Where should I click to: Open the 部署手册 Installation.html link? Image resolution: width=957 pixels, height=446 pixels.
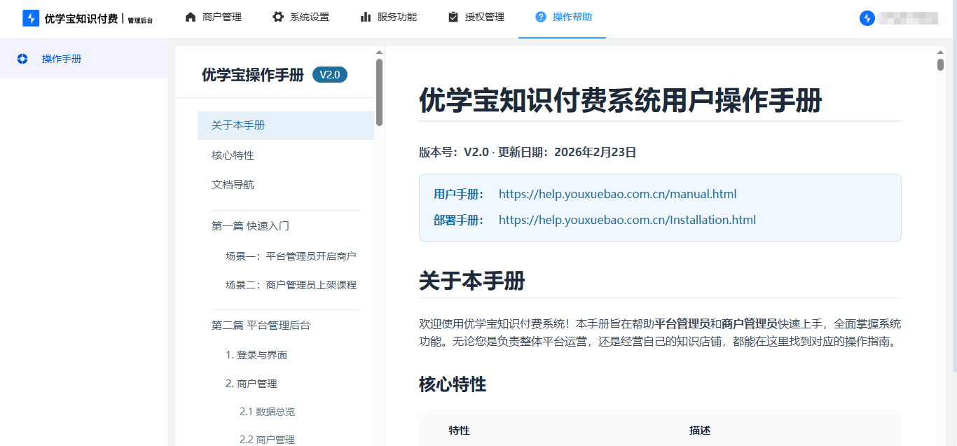coord(627,220)
